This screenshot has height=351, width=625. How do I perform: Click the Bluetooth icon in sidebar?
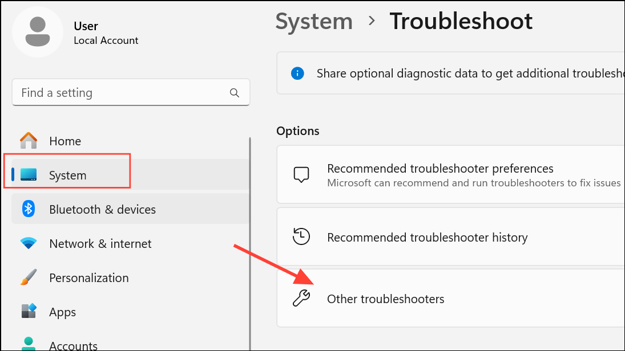point(29,209)
